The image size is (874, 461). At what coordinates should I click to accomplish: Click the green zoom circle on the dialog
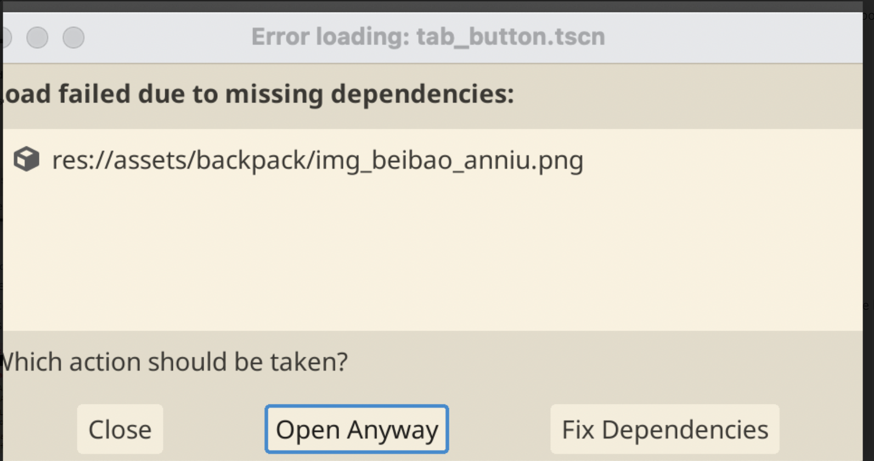pyautogui.click(x=74, y=38)
